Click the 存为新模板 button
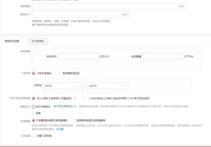This screenshot has height=147, width=211. [x=38, y=41]
